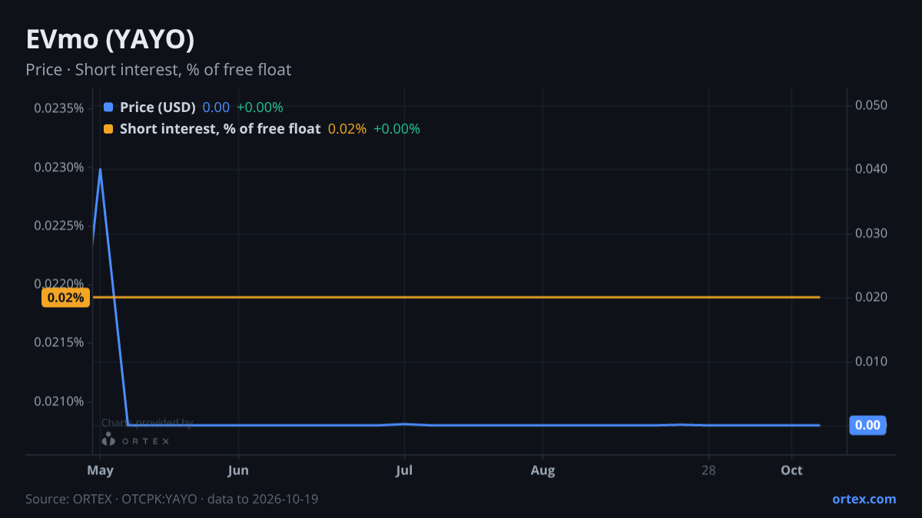Viewport: 922px width, 518px height.
Task: Click the blue Price (USD) legend swatch
Action: coord(108,107)
